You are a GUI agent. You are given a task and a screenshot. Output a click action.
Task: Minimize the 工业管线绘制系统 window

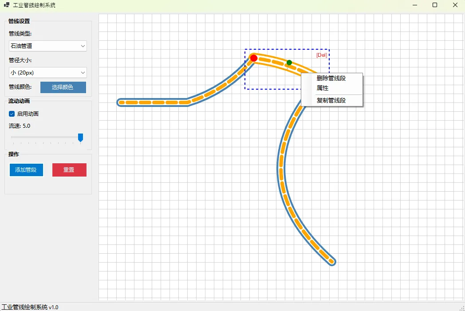click(x=415, y=5)
